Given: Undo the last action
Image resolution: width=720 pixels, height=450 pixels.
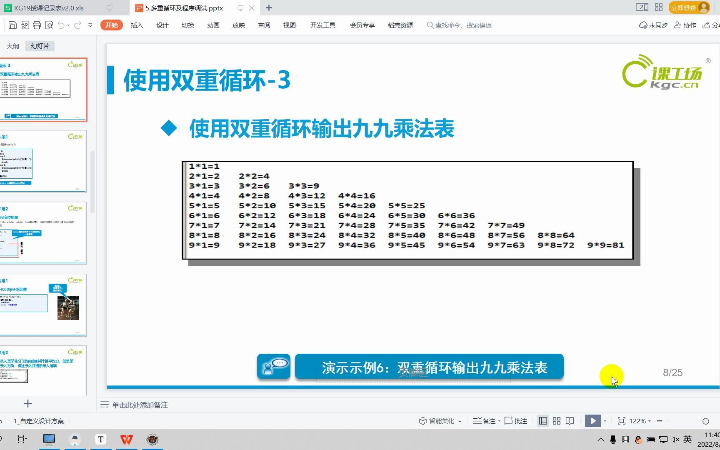Looking at the screenshot, I should point(62,25).
